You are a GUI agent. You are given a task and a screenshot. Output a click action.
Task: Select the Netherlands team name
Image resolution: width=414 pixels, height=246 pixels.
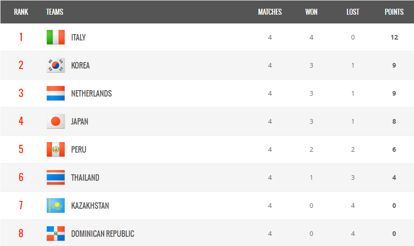pos(91,93)
